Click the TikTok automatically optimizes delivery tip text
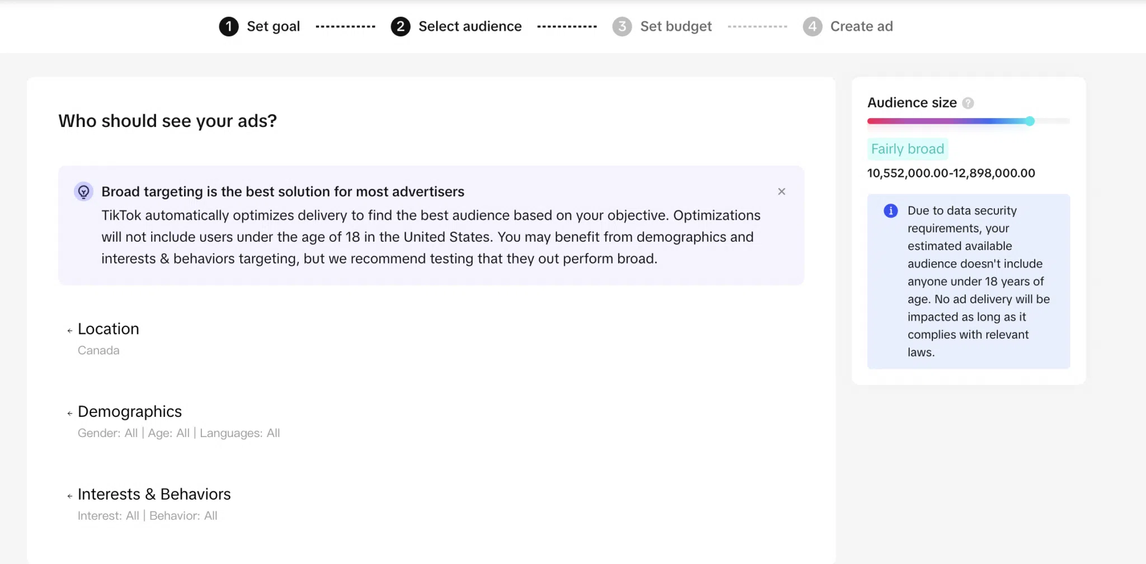1146x564 pixels. (x=431, y=237)
